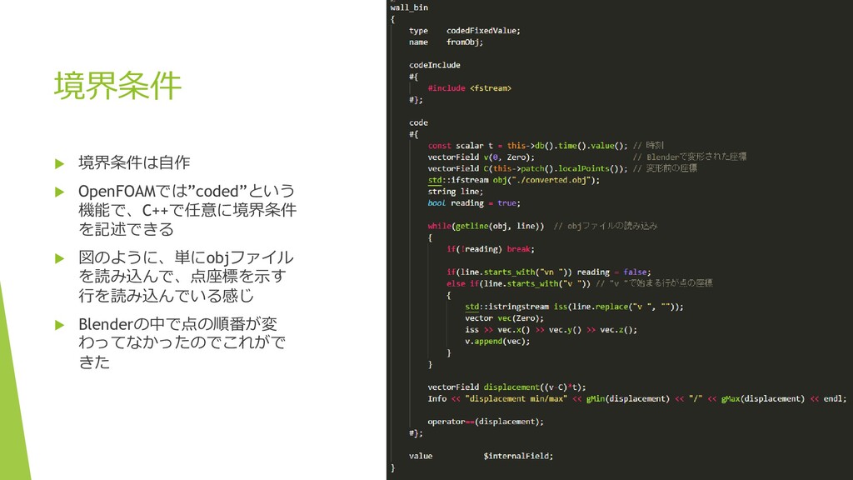The image size is (853, 480).
Task: Click the slide title 境界条件
Action: coord(117,86)
